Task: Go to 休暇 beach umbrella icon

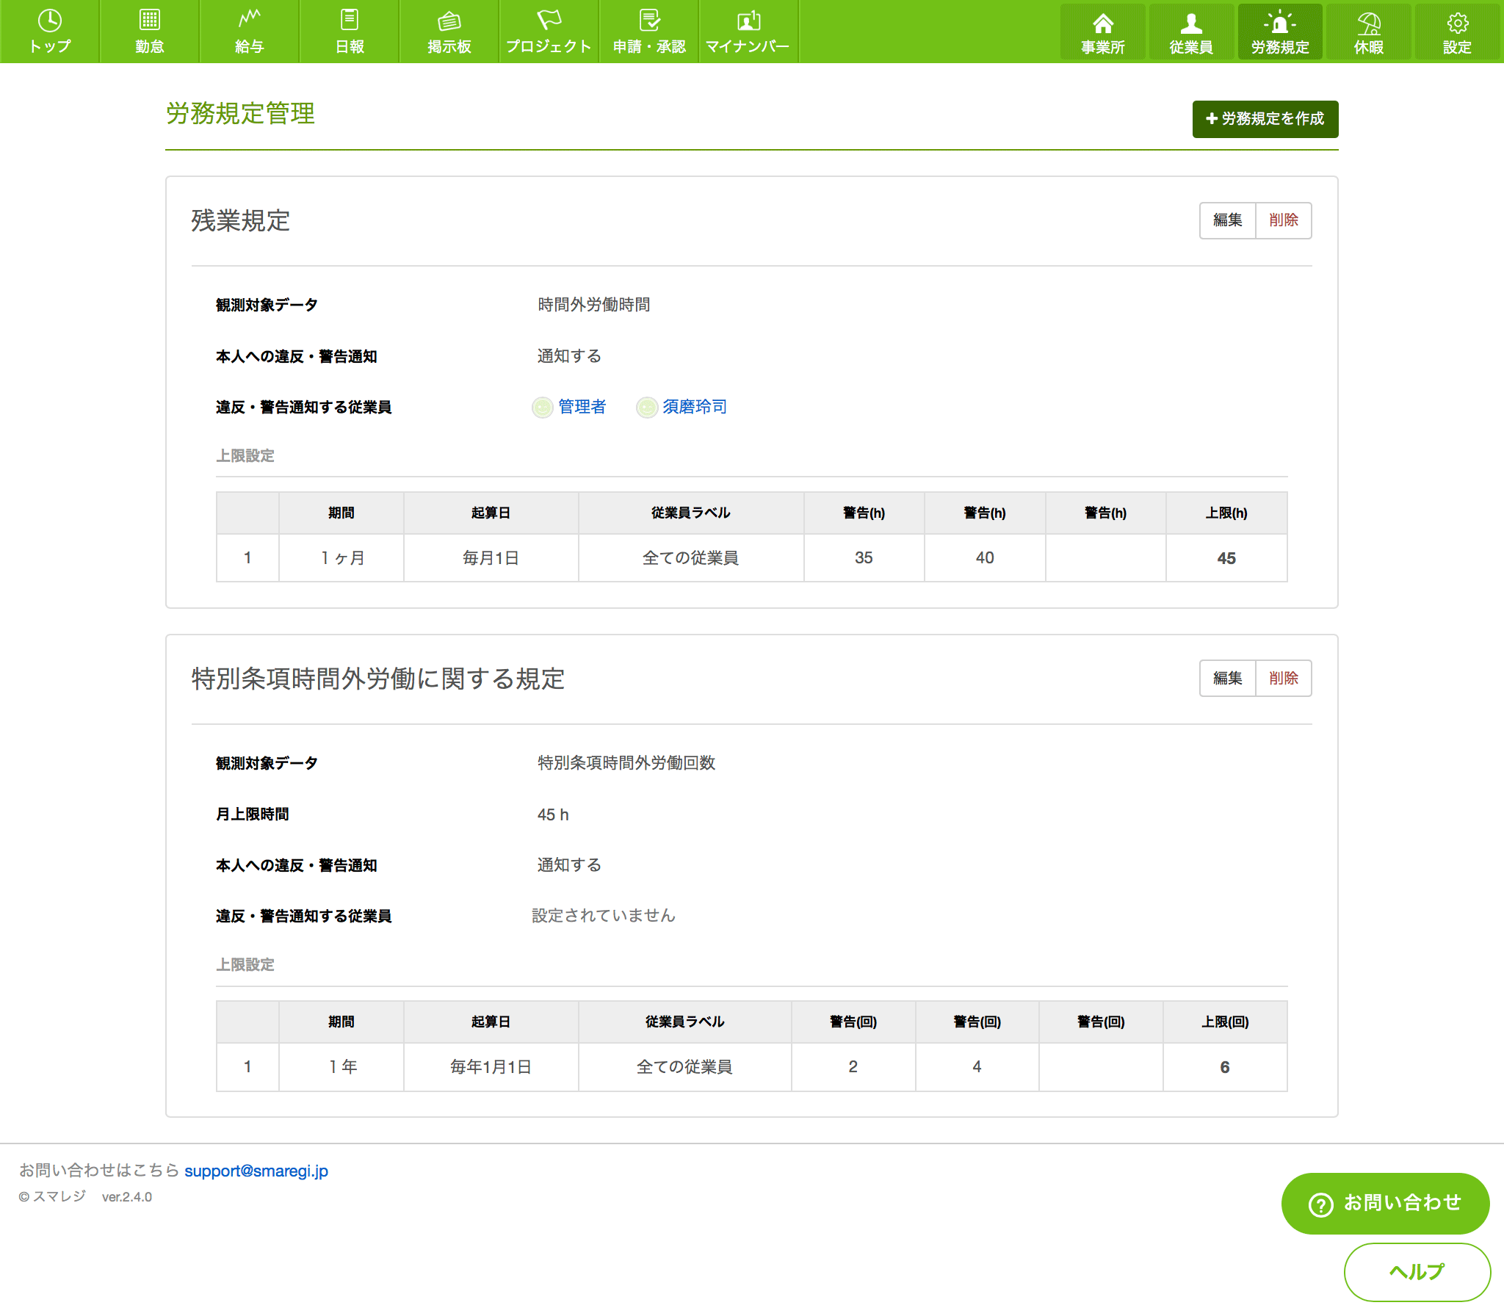Action: pos(1369,24)
